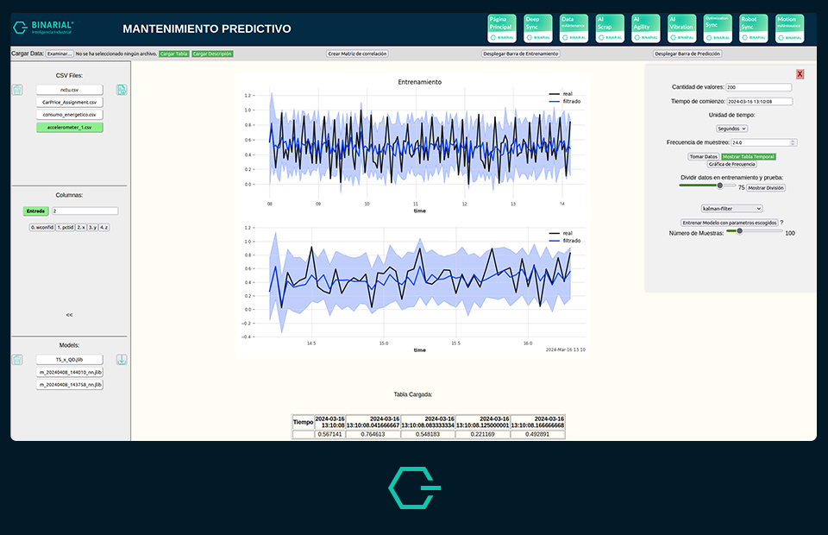Toggle the '2. x' column button
The width and height of the screenshot is (828, 535).
[x=80, y=227]
